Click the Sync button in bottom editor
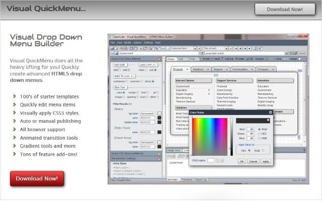This screenshot has height=201, width=322. [x=171, y=156]
